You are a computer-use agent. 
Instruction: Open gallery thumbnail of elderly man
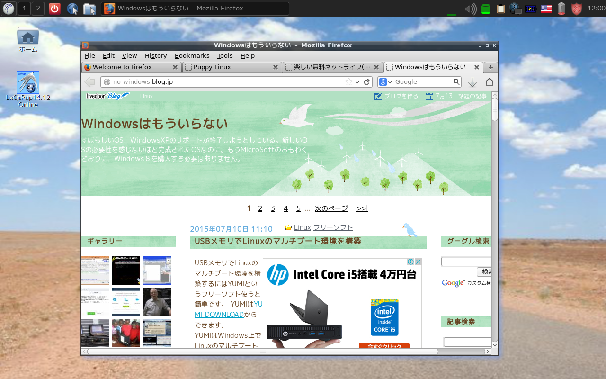(x=157, y=302)
